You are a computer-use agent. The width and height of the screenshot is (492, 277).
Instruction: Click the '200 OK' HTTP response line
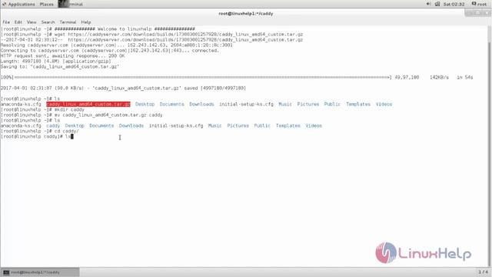pyautogui.click(x=62, y=56)
